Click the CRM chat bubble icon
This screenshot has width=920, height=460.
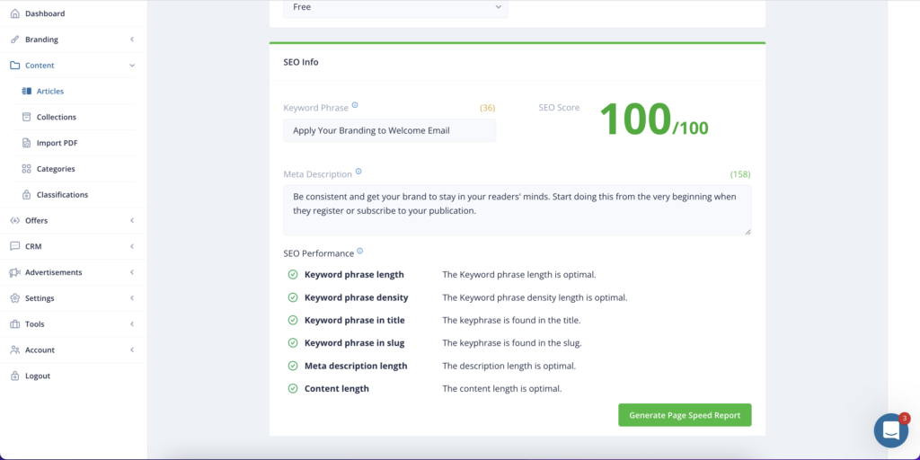[x=15, y=246]
